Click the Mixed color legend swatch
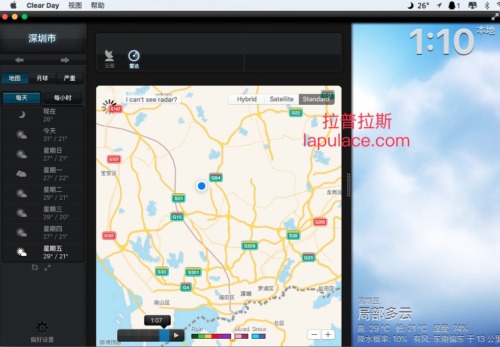 click(241, 336)
